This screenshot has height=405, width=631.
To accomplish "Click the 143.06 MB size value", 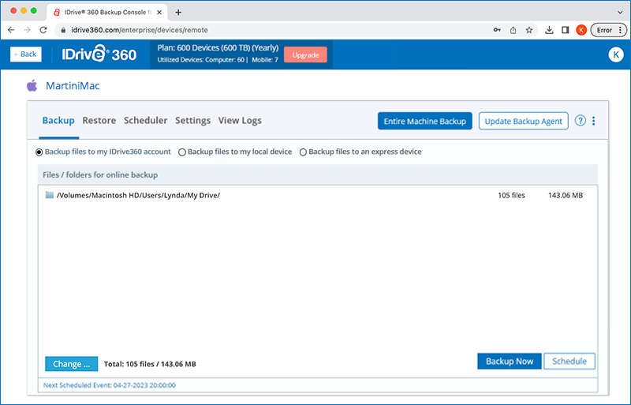I will [x=566, y=196].
